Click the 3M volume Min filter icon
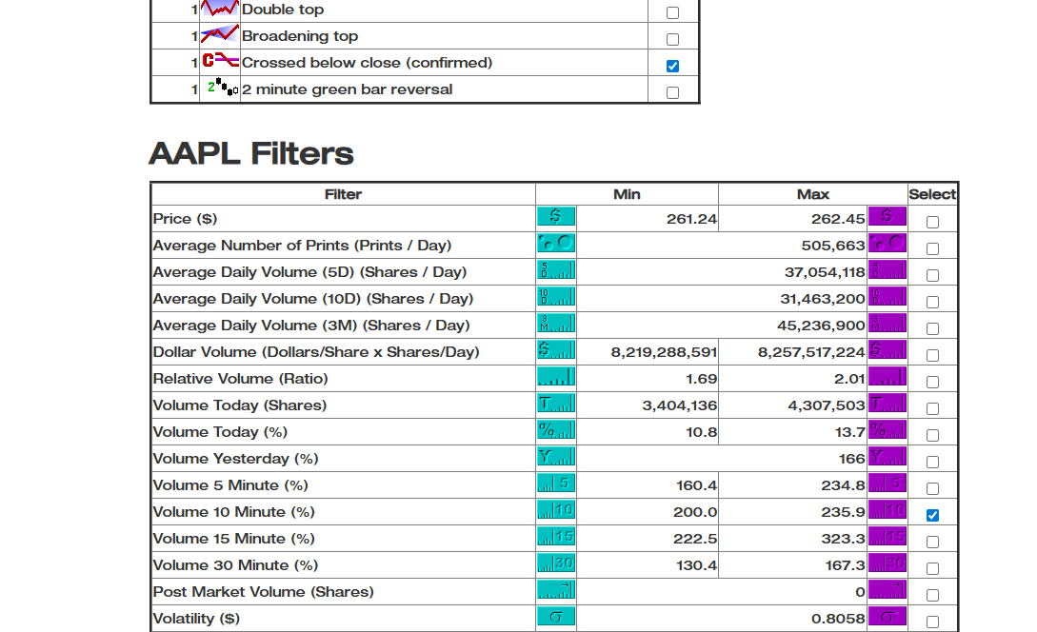 tap(556, 325)
